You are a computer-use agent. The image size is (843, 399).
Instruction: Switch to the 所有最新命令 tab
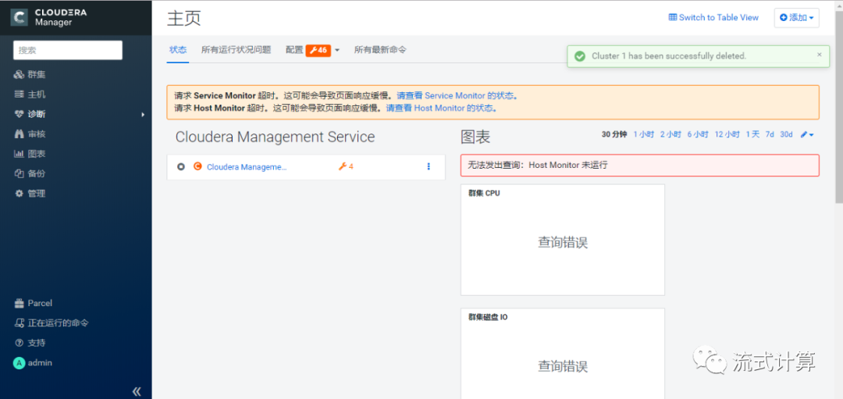click(x=380, y=50)
